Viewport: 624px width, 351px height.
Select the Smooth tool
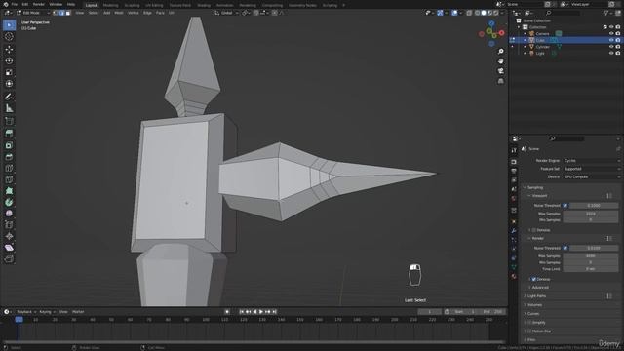pyautogui.click(x=9, y=214)
